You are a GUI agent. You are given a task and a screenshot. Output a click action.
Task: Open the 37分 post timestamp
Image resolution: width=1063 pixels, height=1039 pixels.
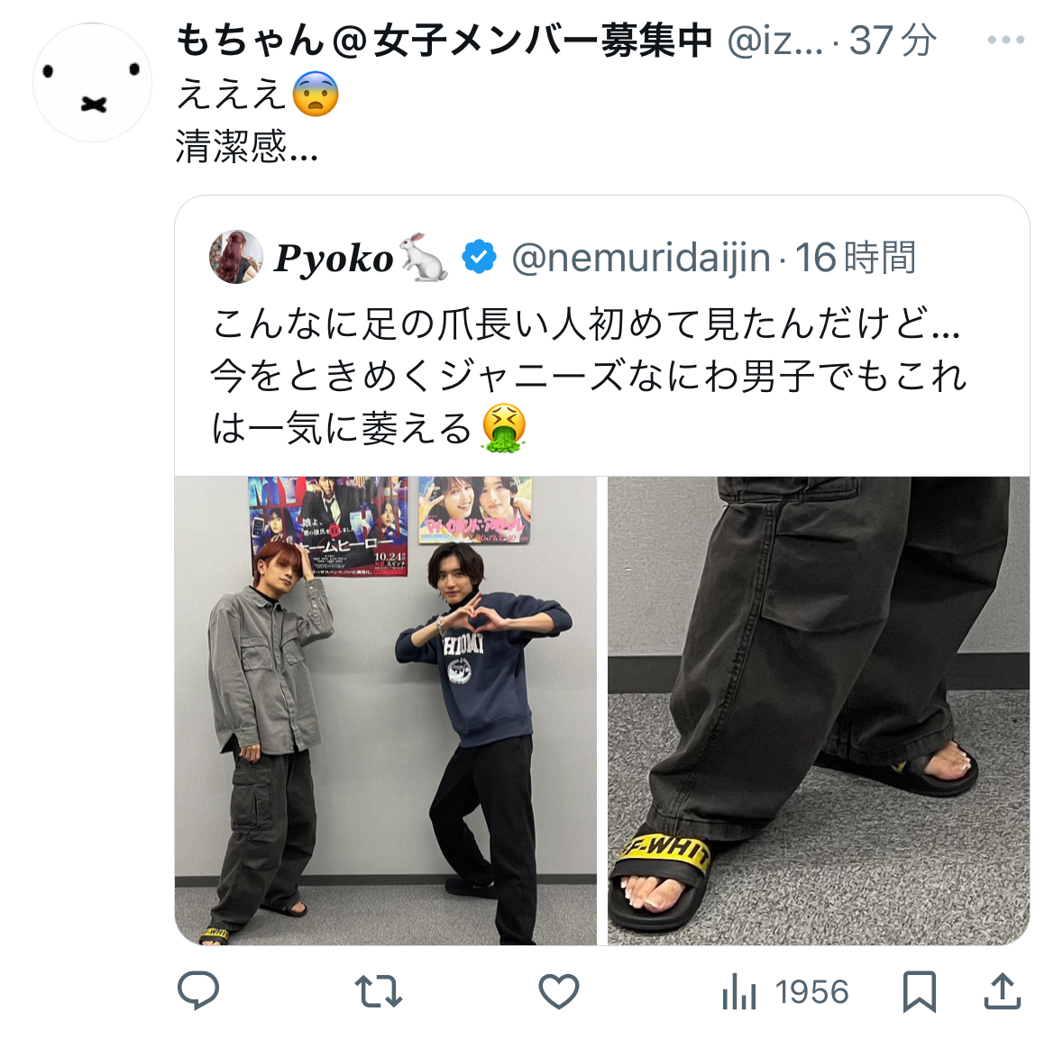point(893,41)
